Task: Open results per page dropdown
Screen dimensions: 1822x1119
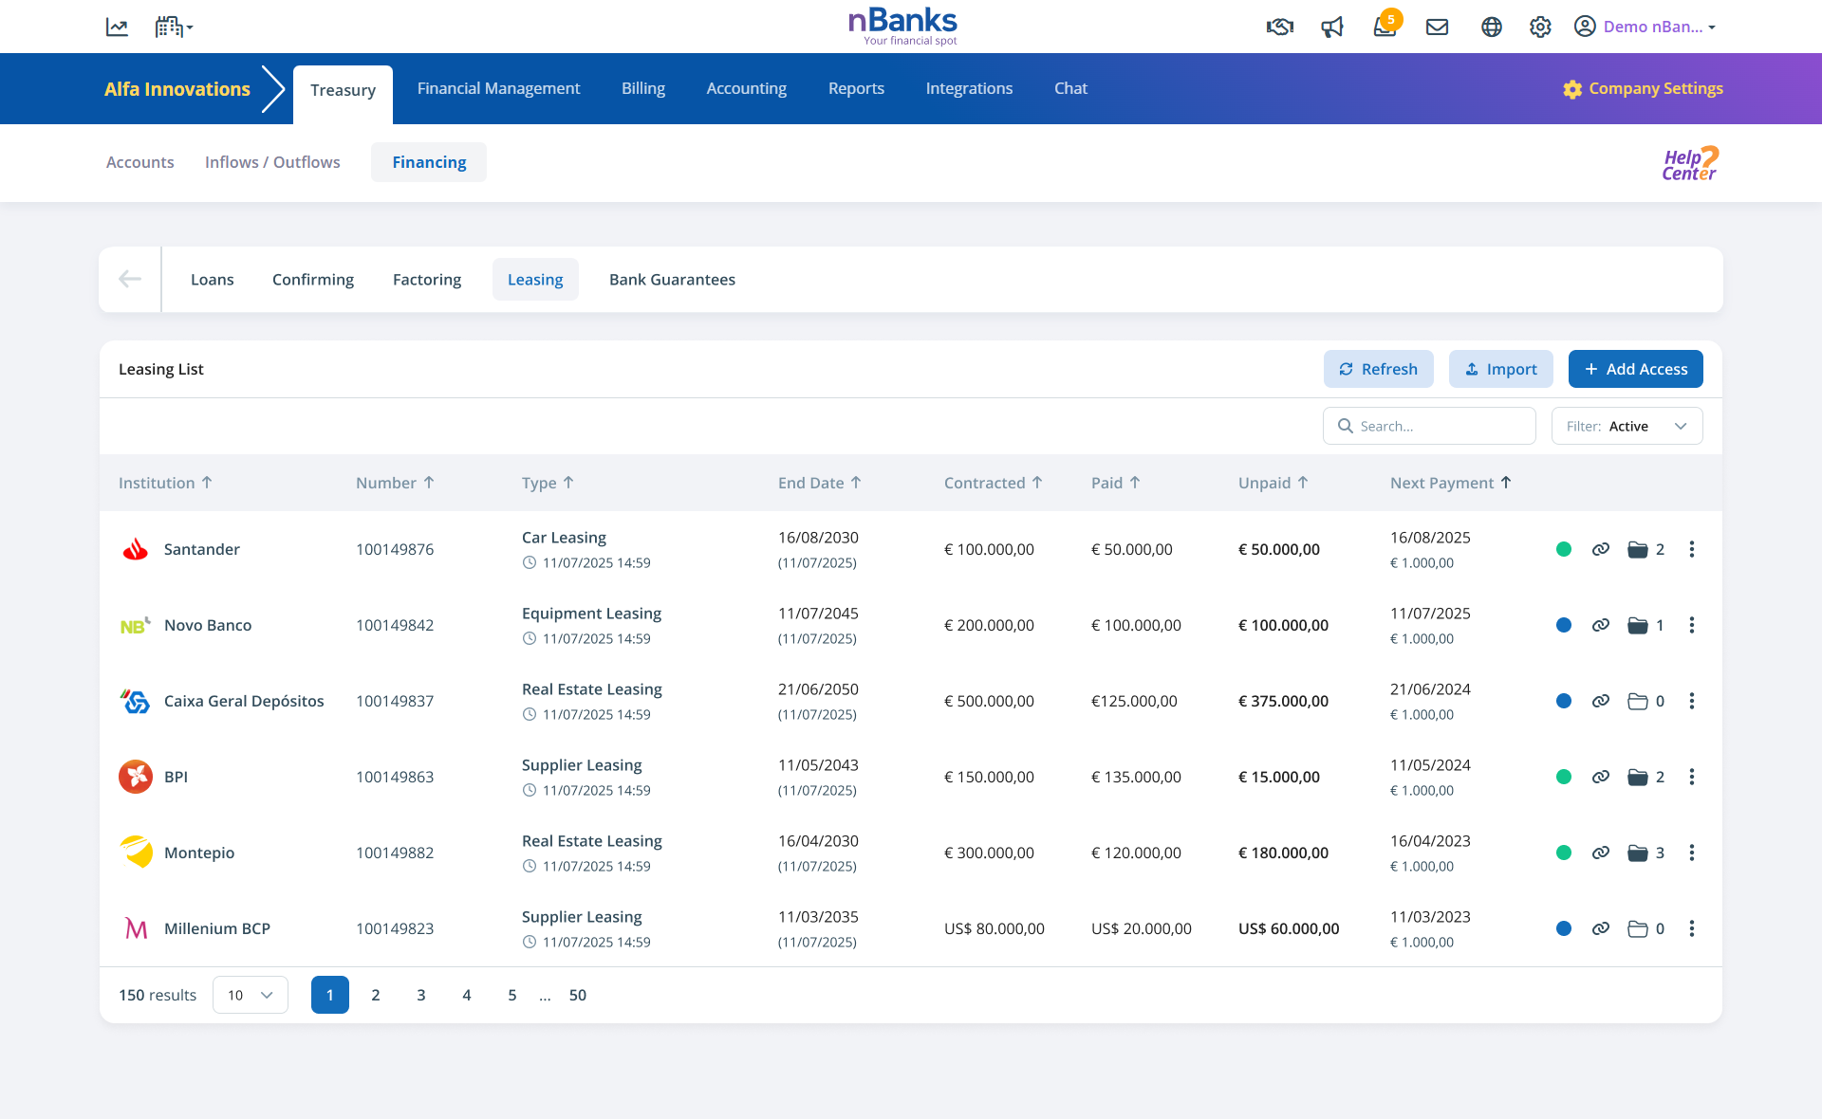Action: (x=250, y=995)
